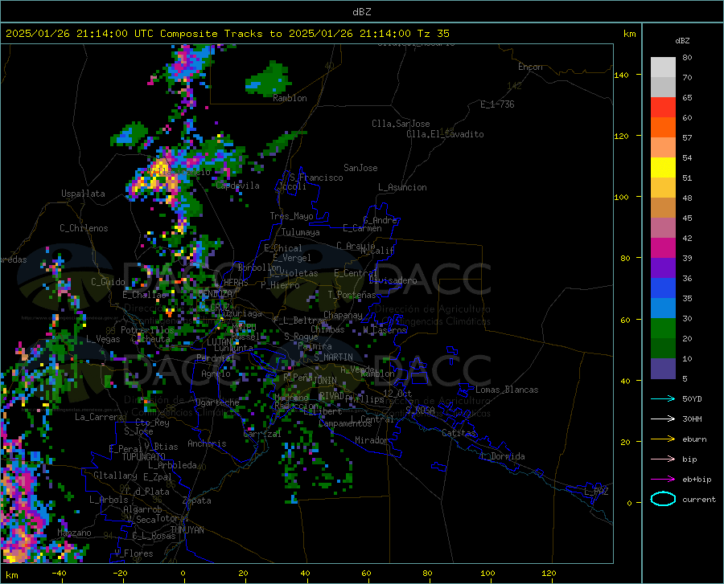This screenshot has height=584, width=724.
Task: Click the Tres_Mayo map label
Action: [292, 216]
